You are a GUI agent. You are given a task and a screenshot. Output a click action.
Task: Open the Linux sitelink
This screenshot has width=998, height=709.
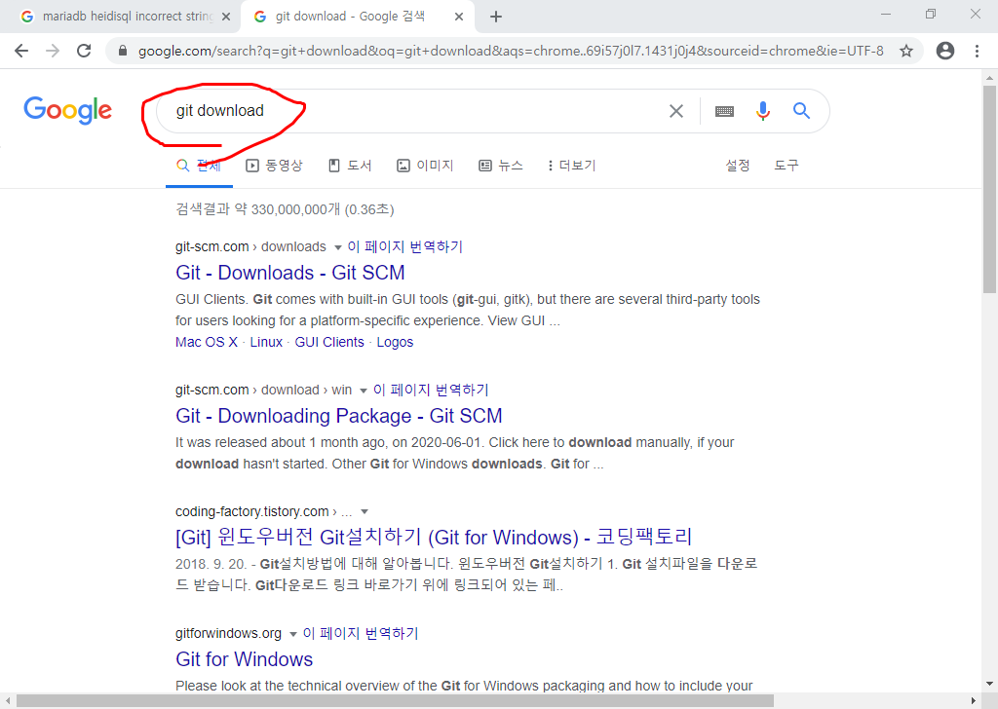pos(266,342)
